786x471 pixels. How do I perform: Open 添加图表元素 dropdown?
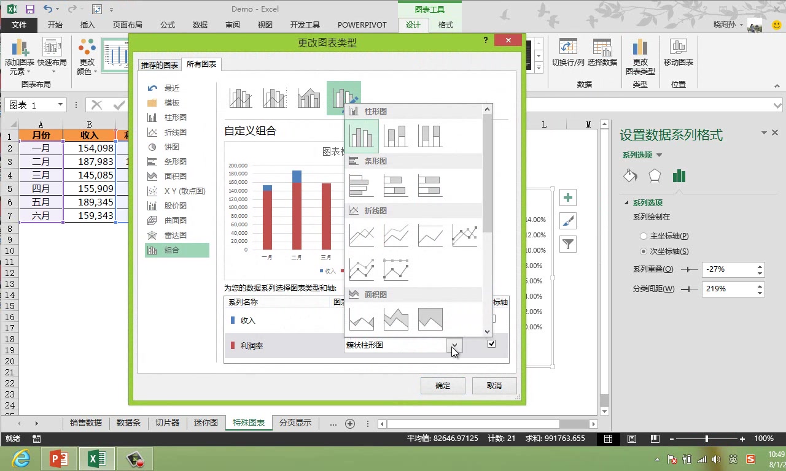click(20, 57)
